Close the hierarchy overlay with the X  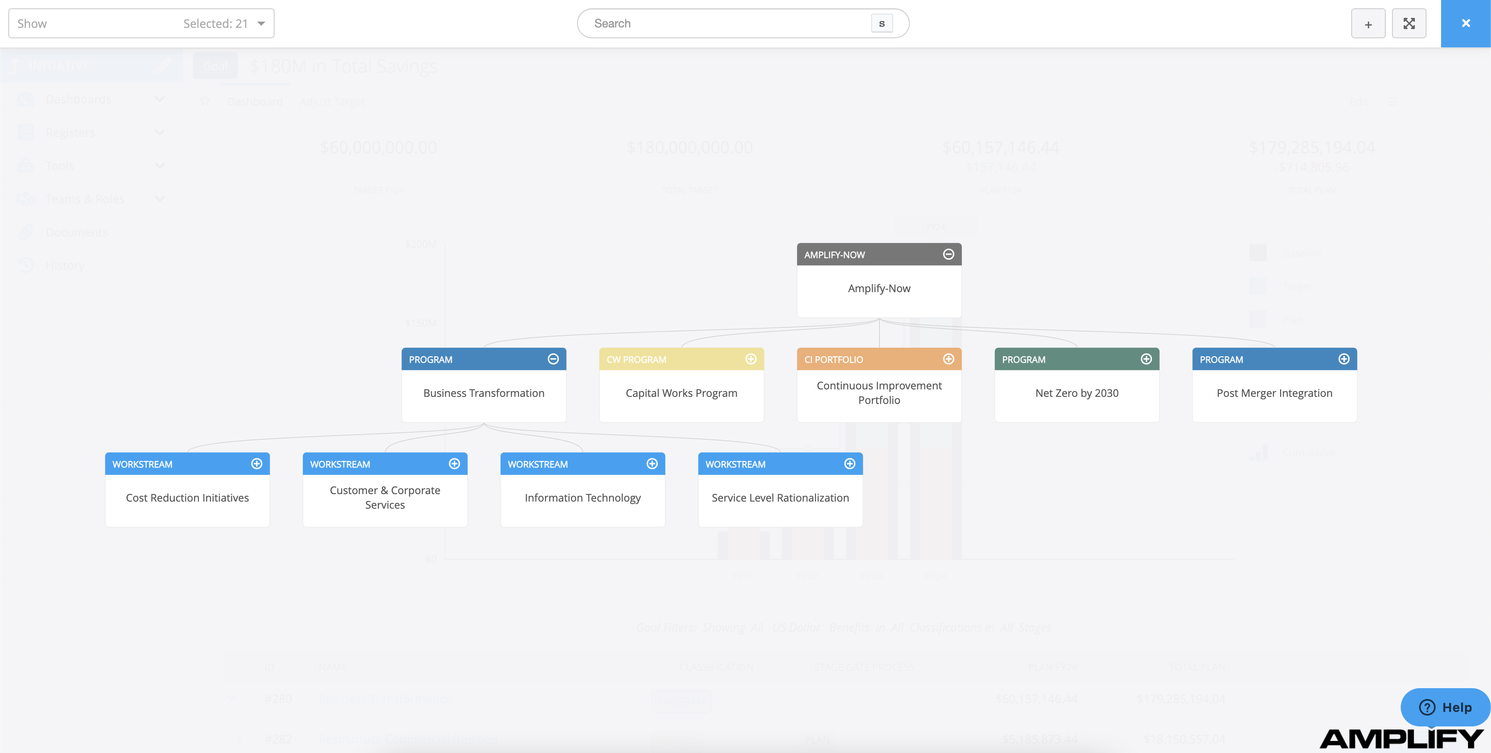click(1466, 24)
